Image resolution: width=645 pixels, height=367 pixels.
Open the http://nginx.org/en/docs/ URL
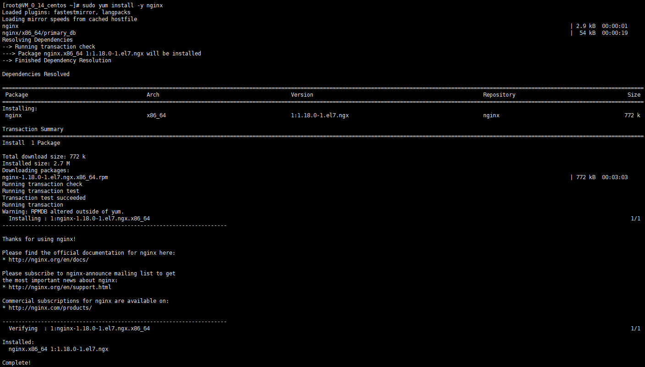click(49, 260)
